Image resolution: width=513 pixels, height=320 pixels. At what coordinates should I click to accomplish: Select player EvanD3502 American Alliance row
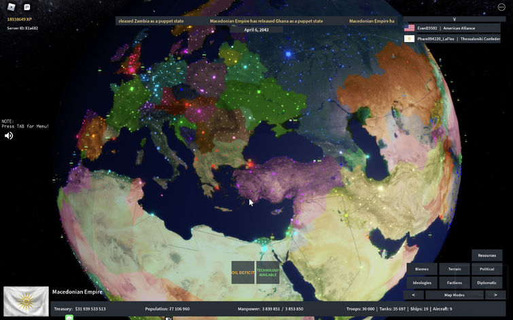[x=452, y=28]
